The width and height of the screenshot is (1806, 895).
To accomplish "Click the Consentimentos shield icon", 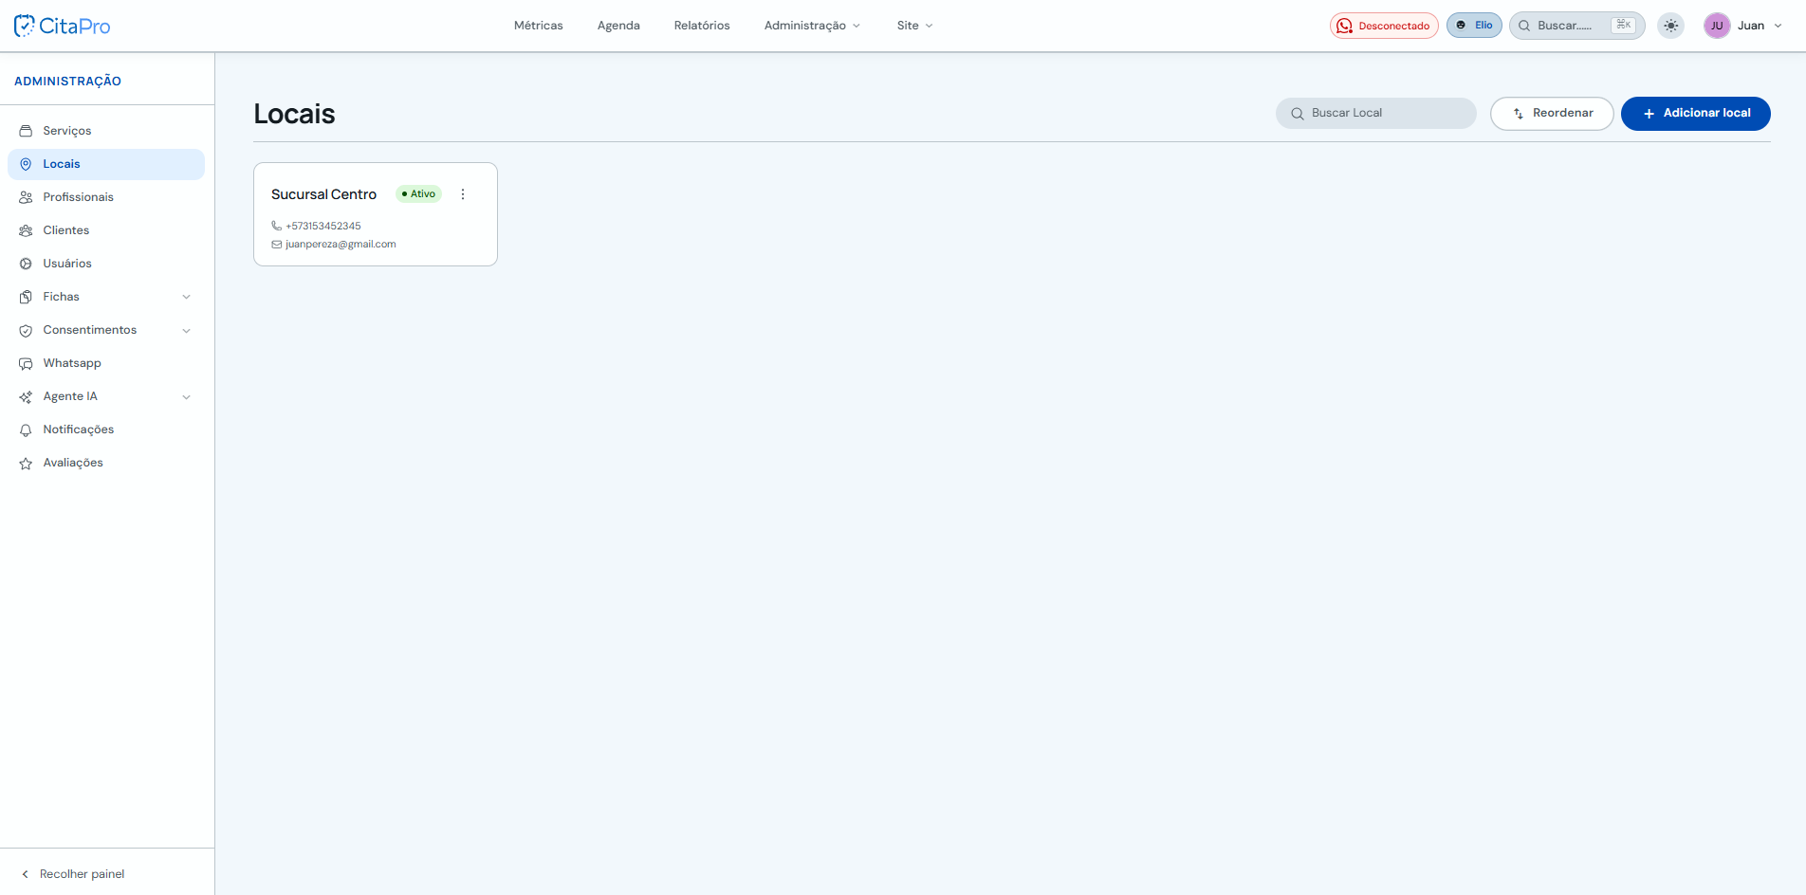I will [26, 330].
